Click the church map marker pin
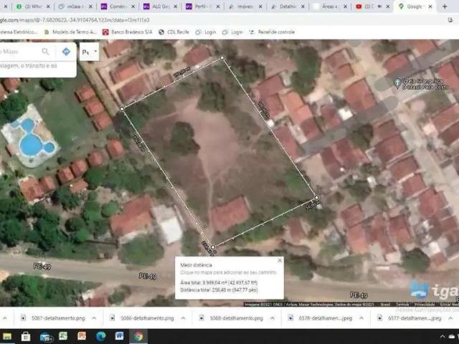The height and width of the screenshot is (344, 459). pos(397,83)
